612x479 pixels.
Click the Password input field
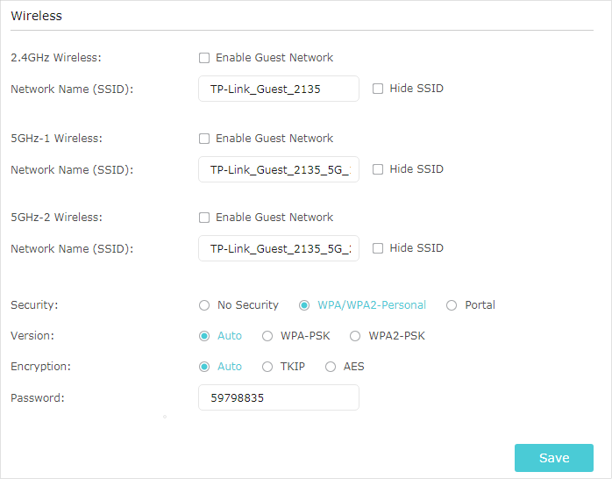pyautogui.click(x=279, y=397)
